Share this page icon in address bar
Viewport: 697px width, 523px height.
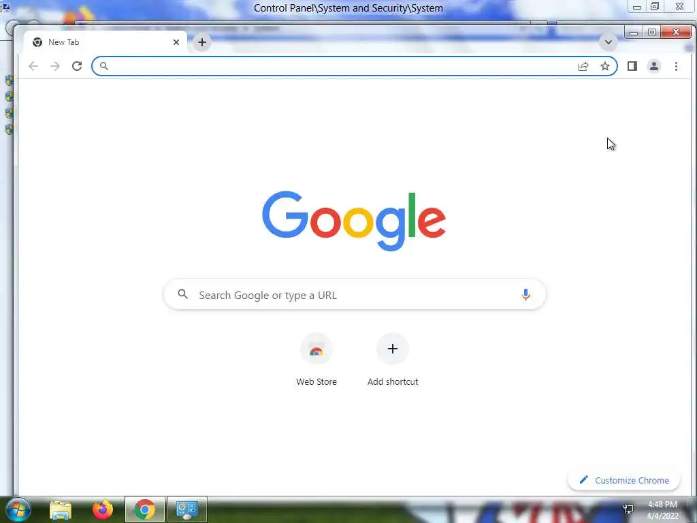(x=583, y=66)
